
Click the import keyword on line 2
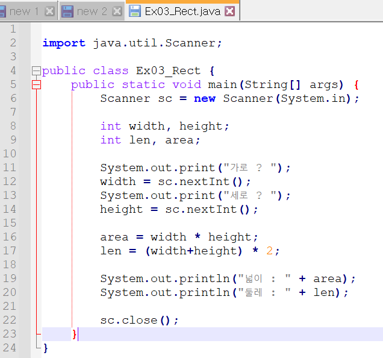[x=64, y=43]
